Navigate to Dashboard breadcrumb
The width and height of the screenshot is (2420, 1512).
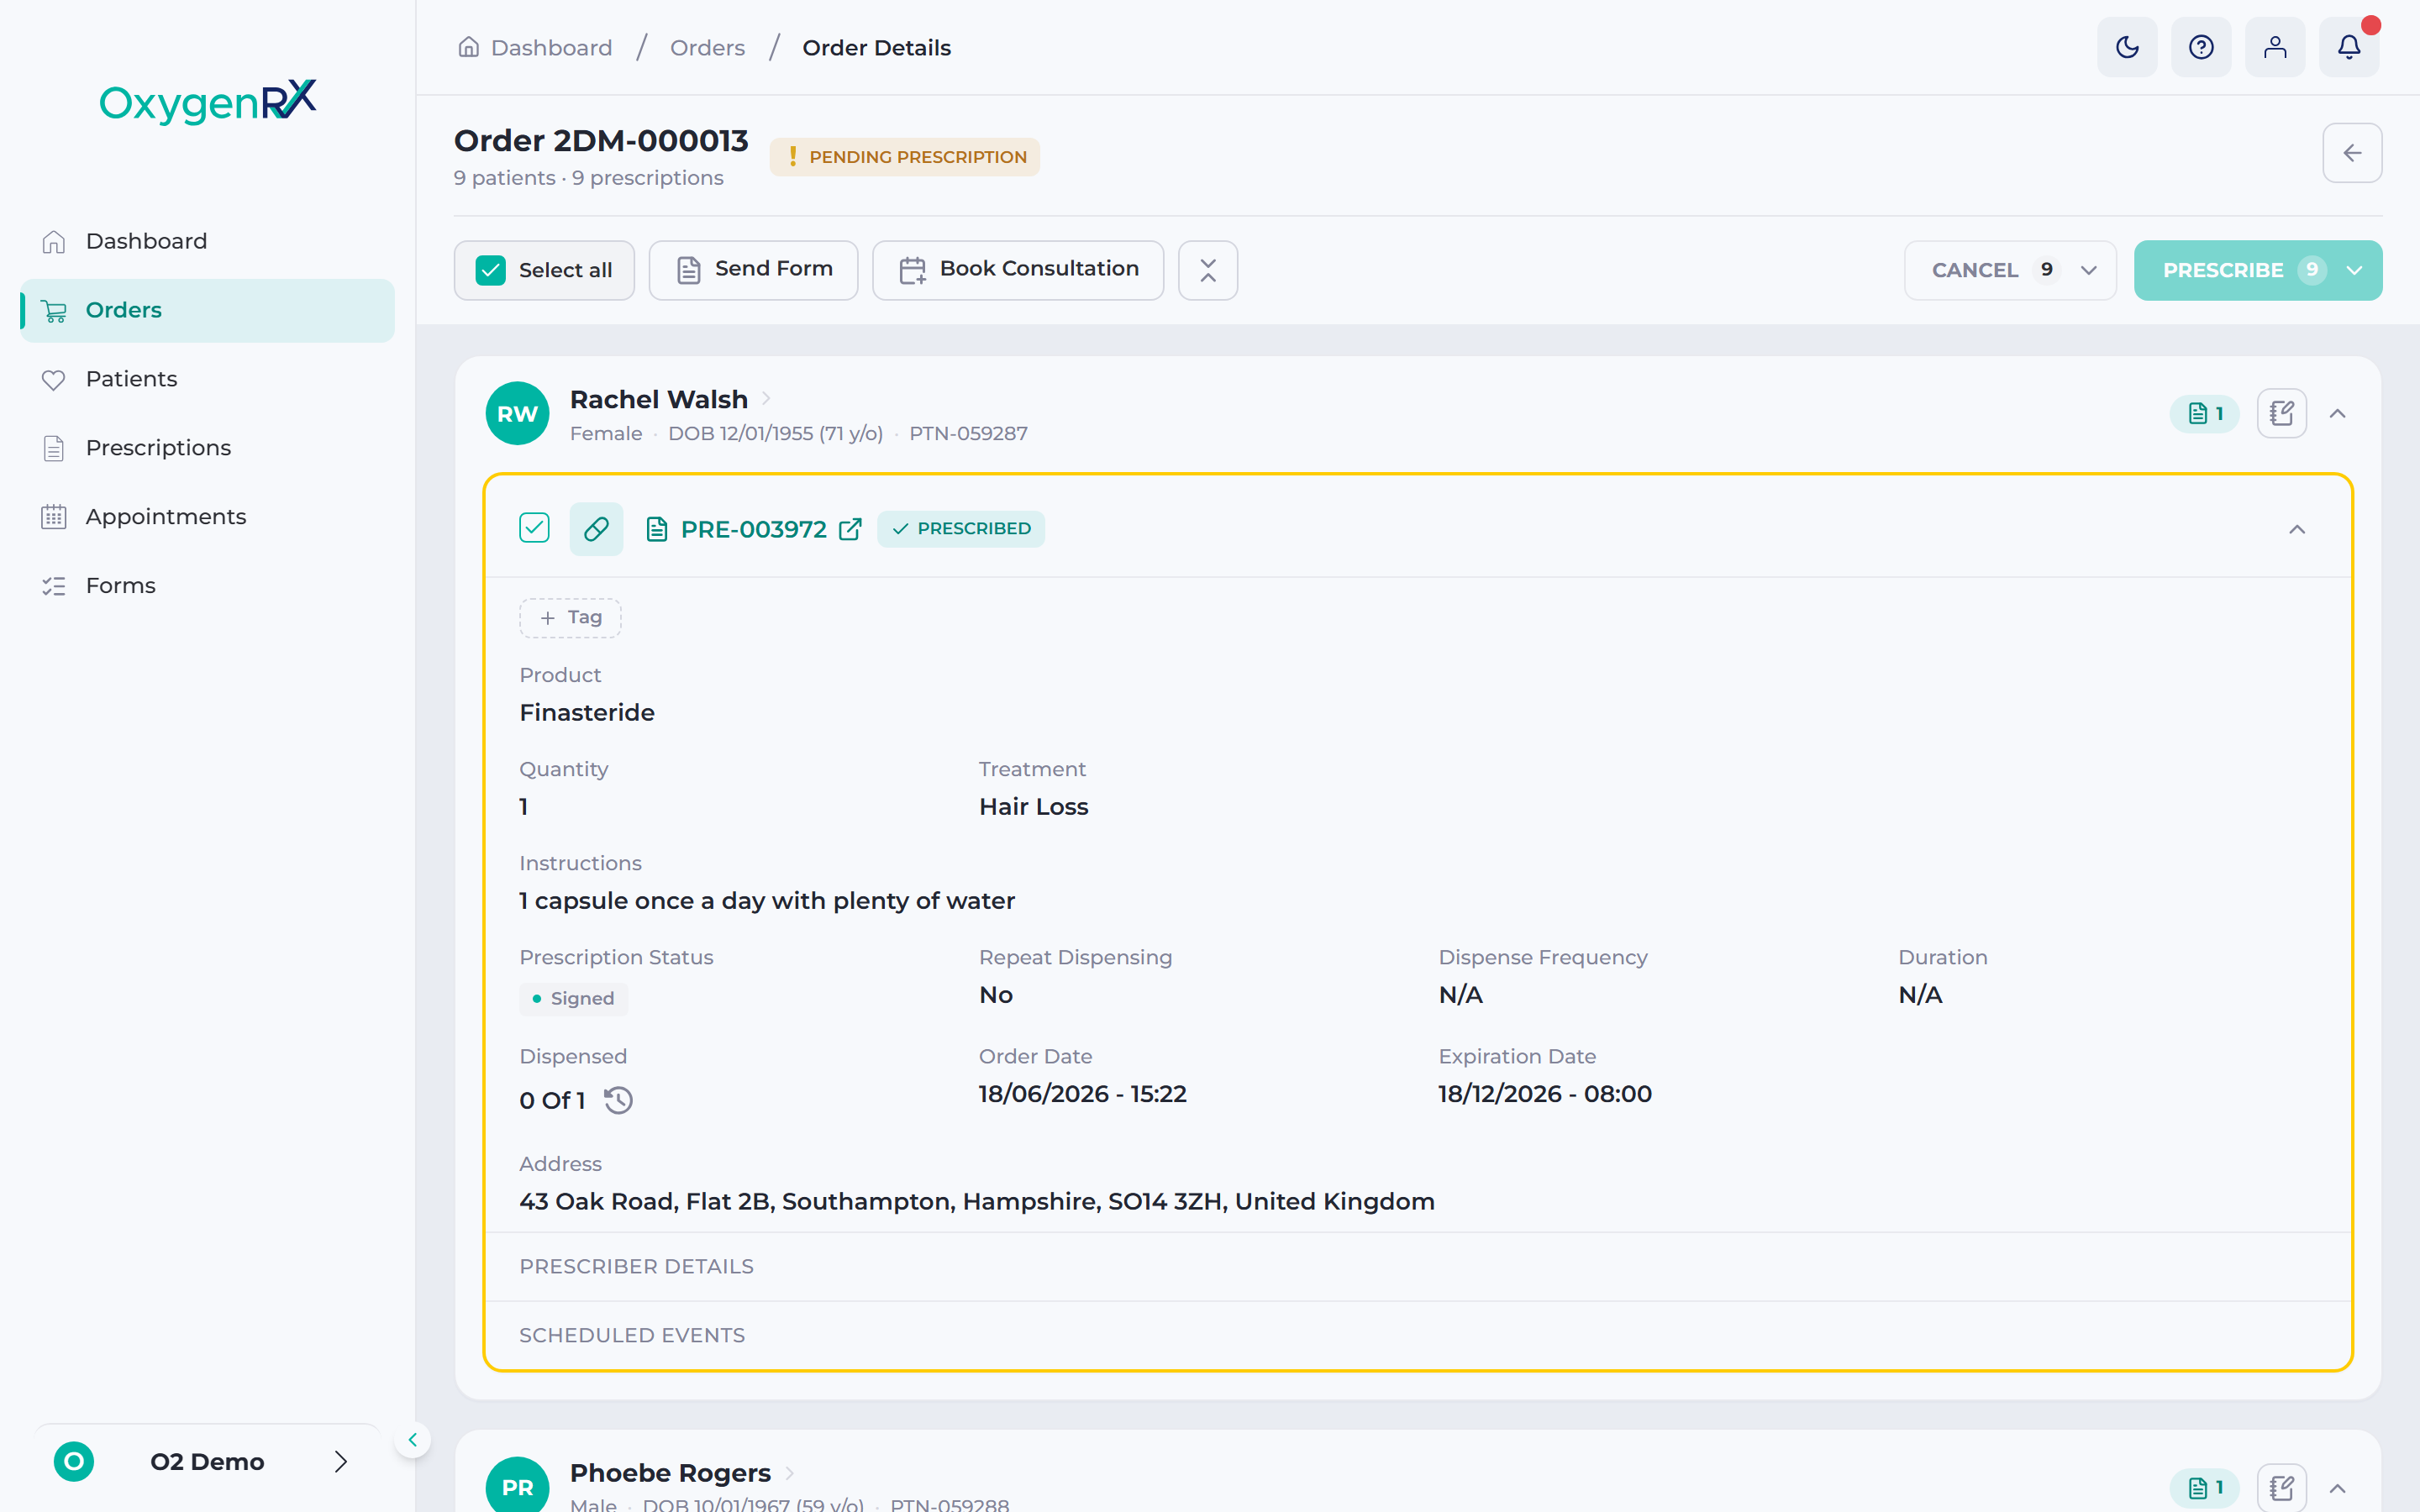pos(551,47)
